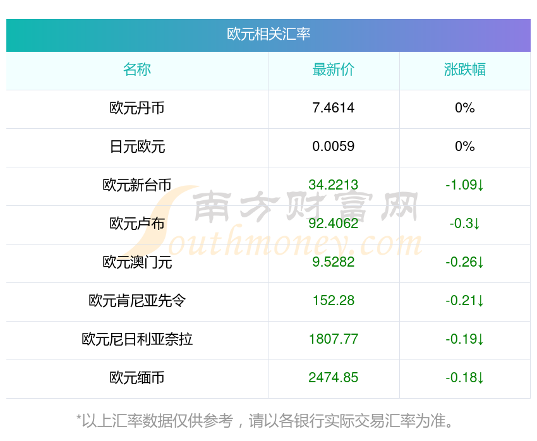Click the 欧元缅币 row name

pos(137,378)
